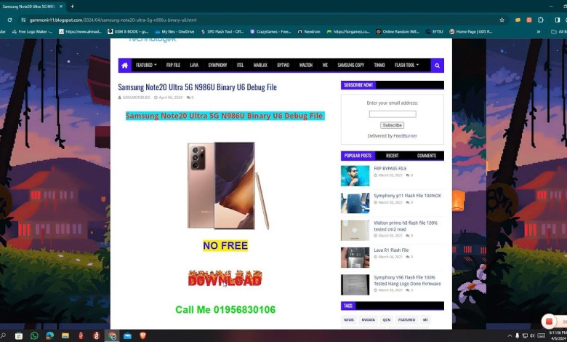The height and width of the screenshot is (342, 567).
Task: Open the SAMSUNG COPY menu item
Action: click(x=350, y=65)
